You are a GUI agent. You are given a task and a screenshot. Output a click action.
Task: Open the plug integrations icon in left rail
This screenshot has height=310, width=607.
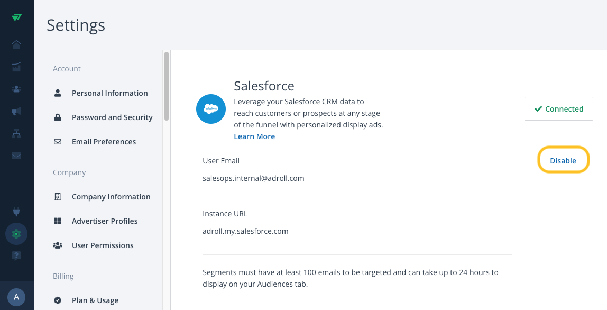(16, 212)
